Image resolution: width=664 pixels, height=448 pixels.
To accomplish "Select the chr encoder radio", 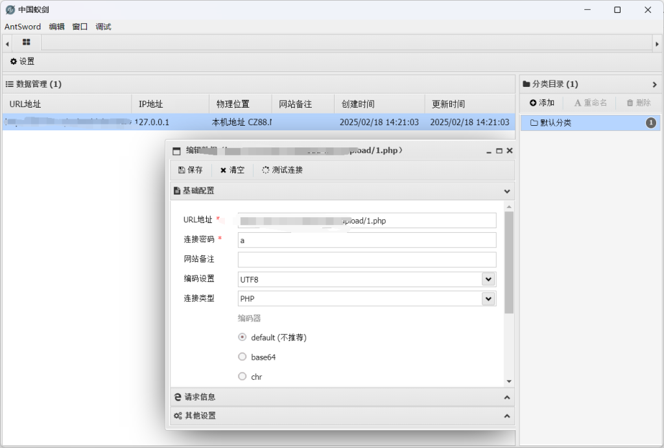I will tap(243, 376).
